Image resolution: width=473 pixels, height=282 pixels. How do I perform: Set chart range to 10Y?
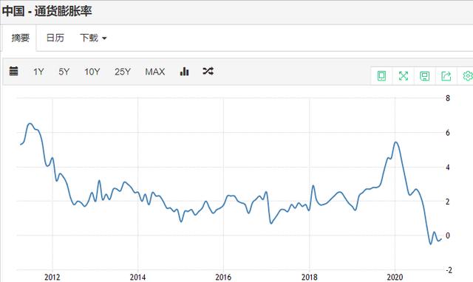click(92, 72)
